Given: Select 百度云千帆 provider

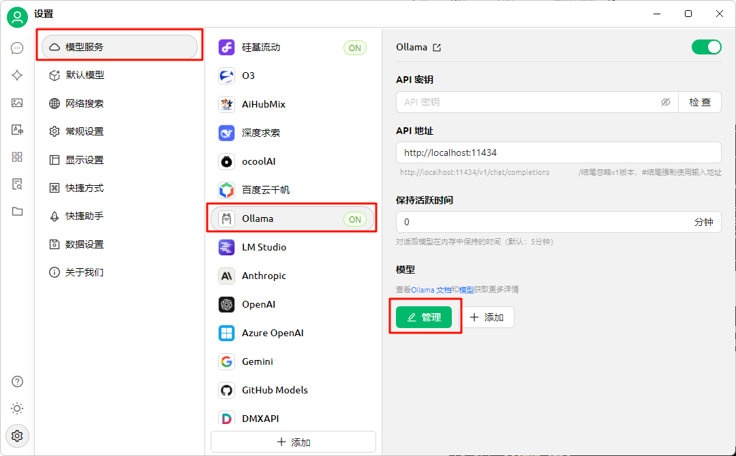Looking at the screenshot, I should coord(293,191).
